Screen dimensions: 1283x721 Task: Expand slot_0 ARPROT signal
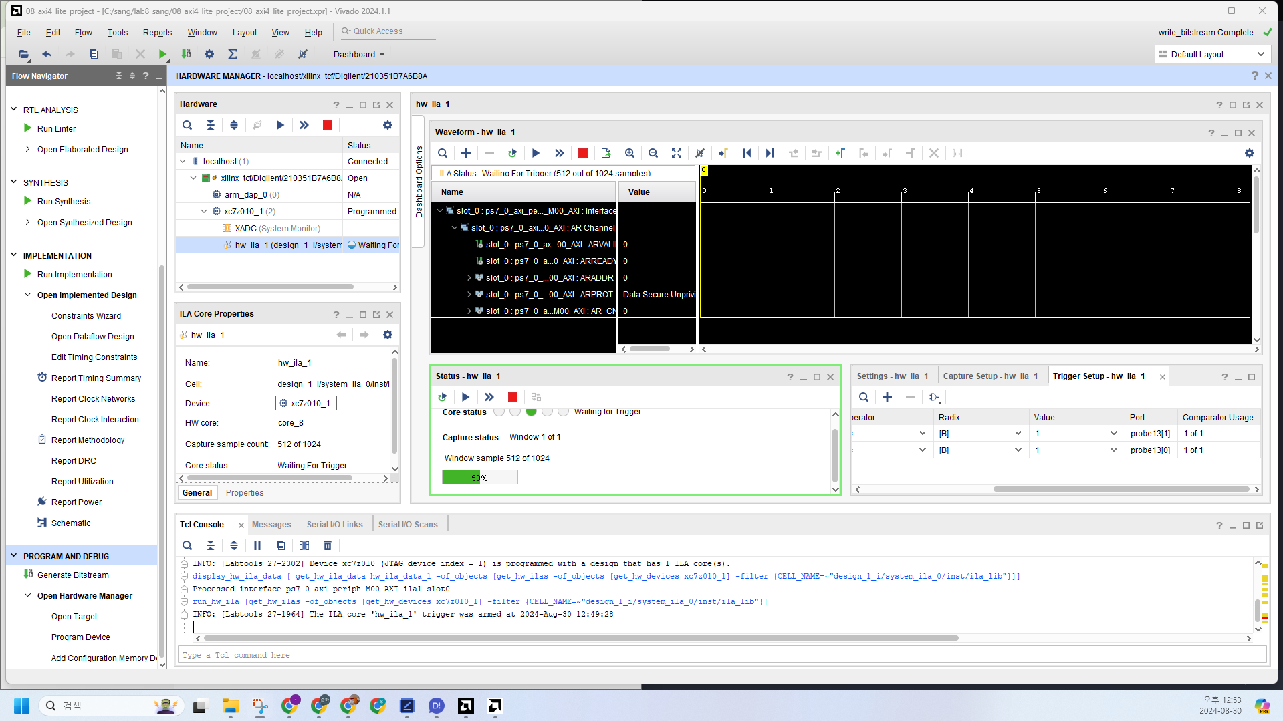(469, 294)
